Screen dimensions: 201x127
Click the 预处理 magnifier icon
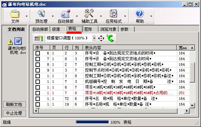41,14
